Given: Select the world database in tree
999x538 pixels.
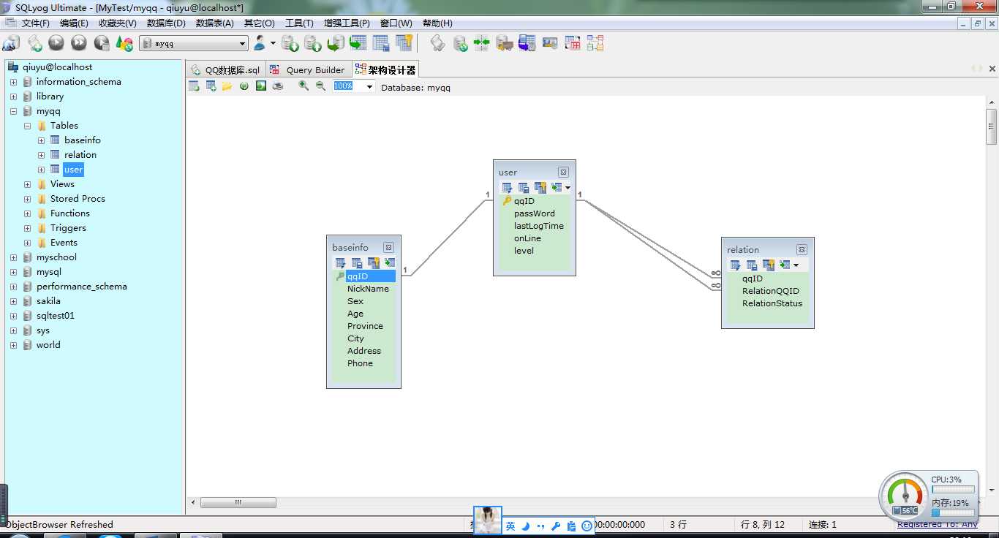Looking at the screenshot, I should (48, 345).
